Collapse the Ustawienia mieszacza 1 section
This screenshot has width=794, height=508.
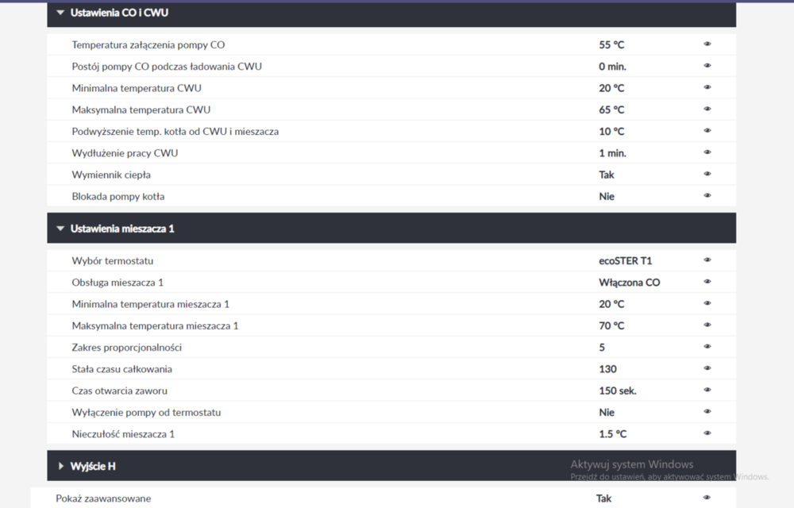[x=60, y=229]
